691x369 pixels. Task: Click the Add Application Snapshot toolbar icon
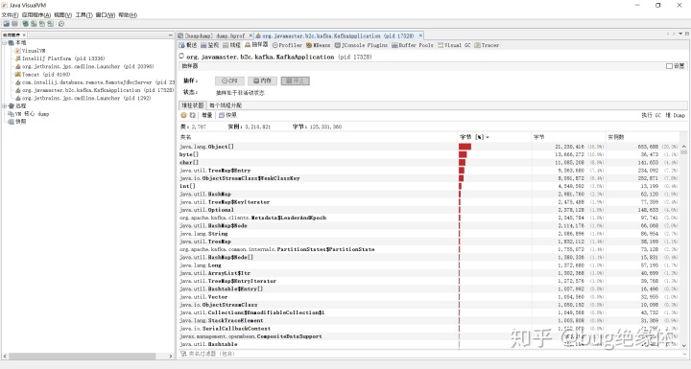(51, 24)
